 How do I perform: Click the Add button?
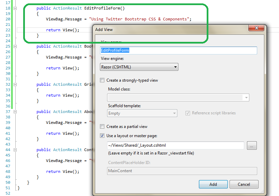pos(213,184)
